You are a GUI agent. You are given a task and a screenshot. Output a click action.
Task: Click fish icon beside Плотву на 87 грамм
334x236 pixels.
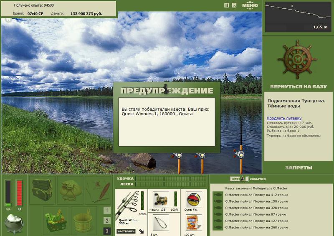(x=218, y=214)
